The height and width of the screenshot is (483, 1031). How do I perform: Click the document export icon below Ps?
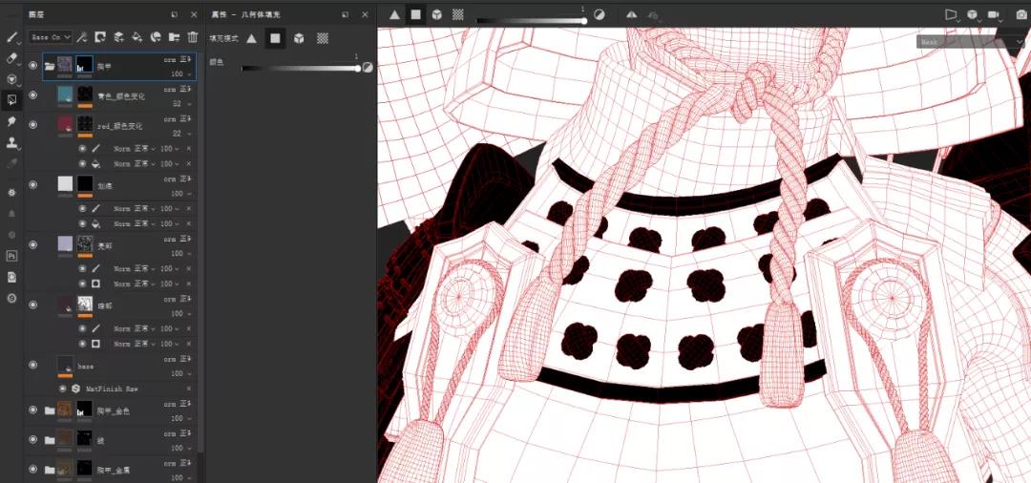coord(11,277)
